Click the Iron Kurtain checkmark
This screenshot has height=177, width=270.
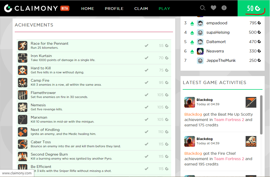pos(147,58)
